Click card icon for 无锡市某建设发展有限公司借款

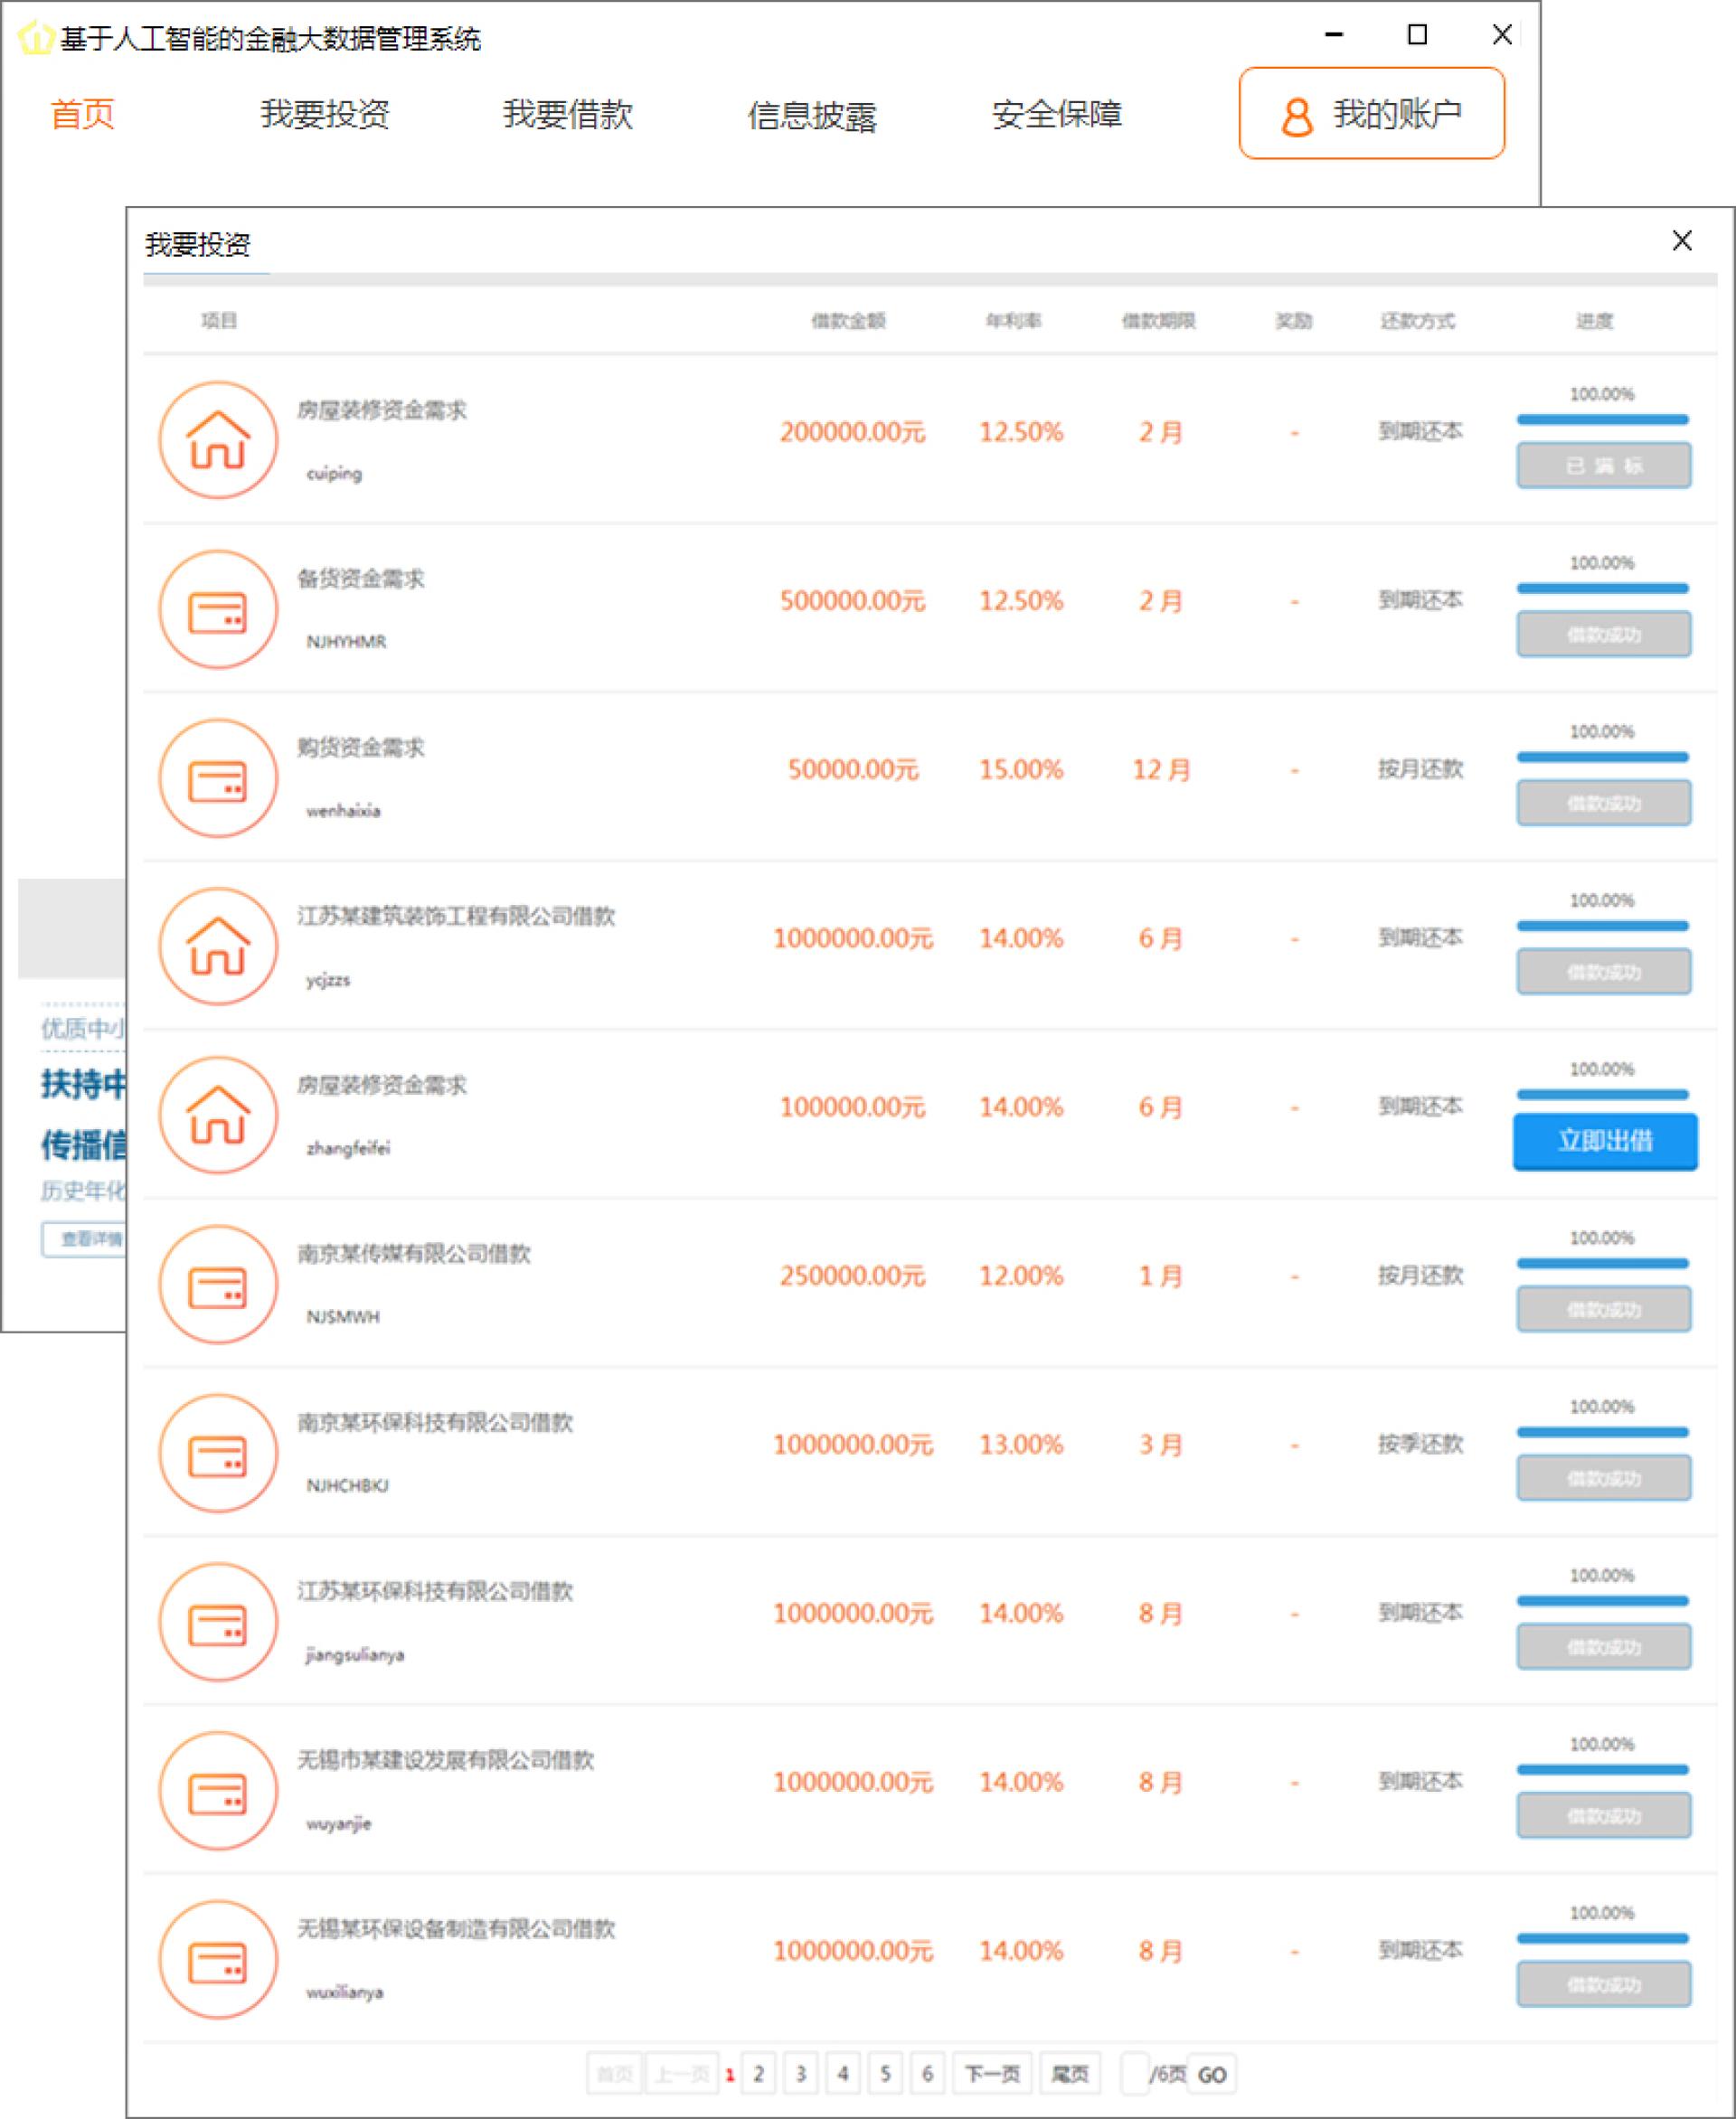click(218, 1791)
